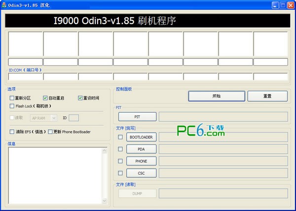Click the PHONE file button
The image size is (296, 211).
[141, 161]
